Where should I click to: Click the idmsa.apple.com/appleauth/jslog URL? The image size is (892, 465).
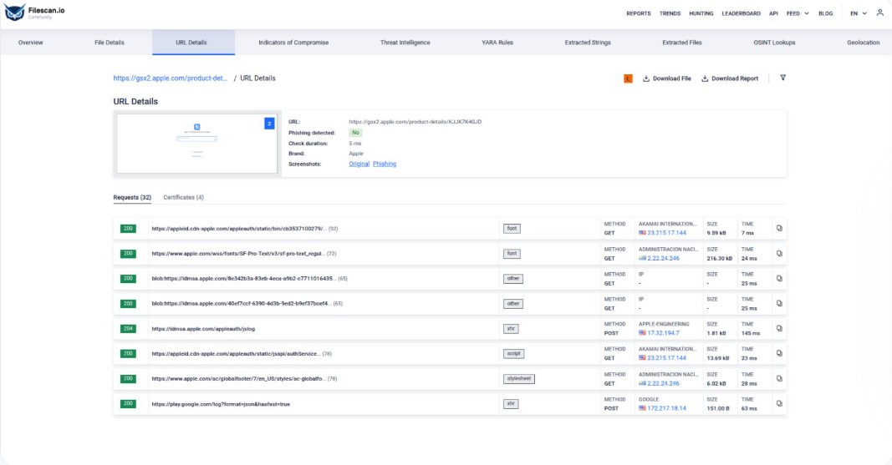[x=203, y=329]
